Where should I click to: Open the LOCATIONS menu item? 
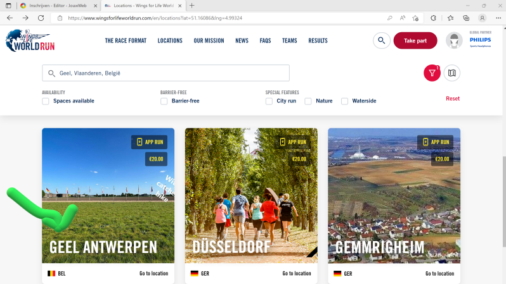click(170, 40)
